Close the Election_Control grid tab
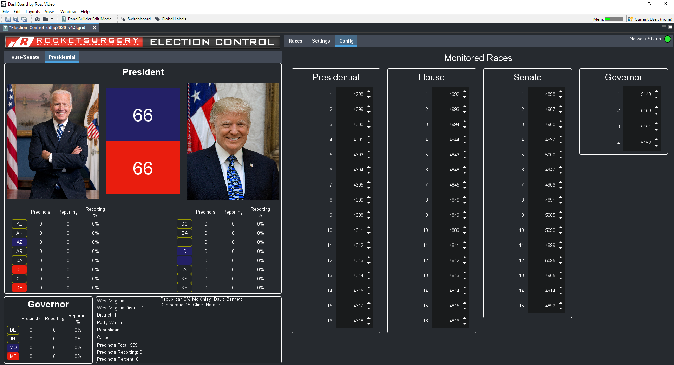This screenshot has height=365, width=674. pyautogui.click(x=94, y=28)
